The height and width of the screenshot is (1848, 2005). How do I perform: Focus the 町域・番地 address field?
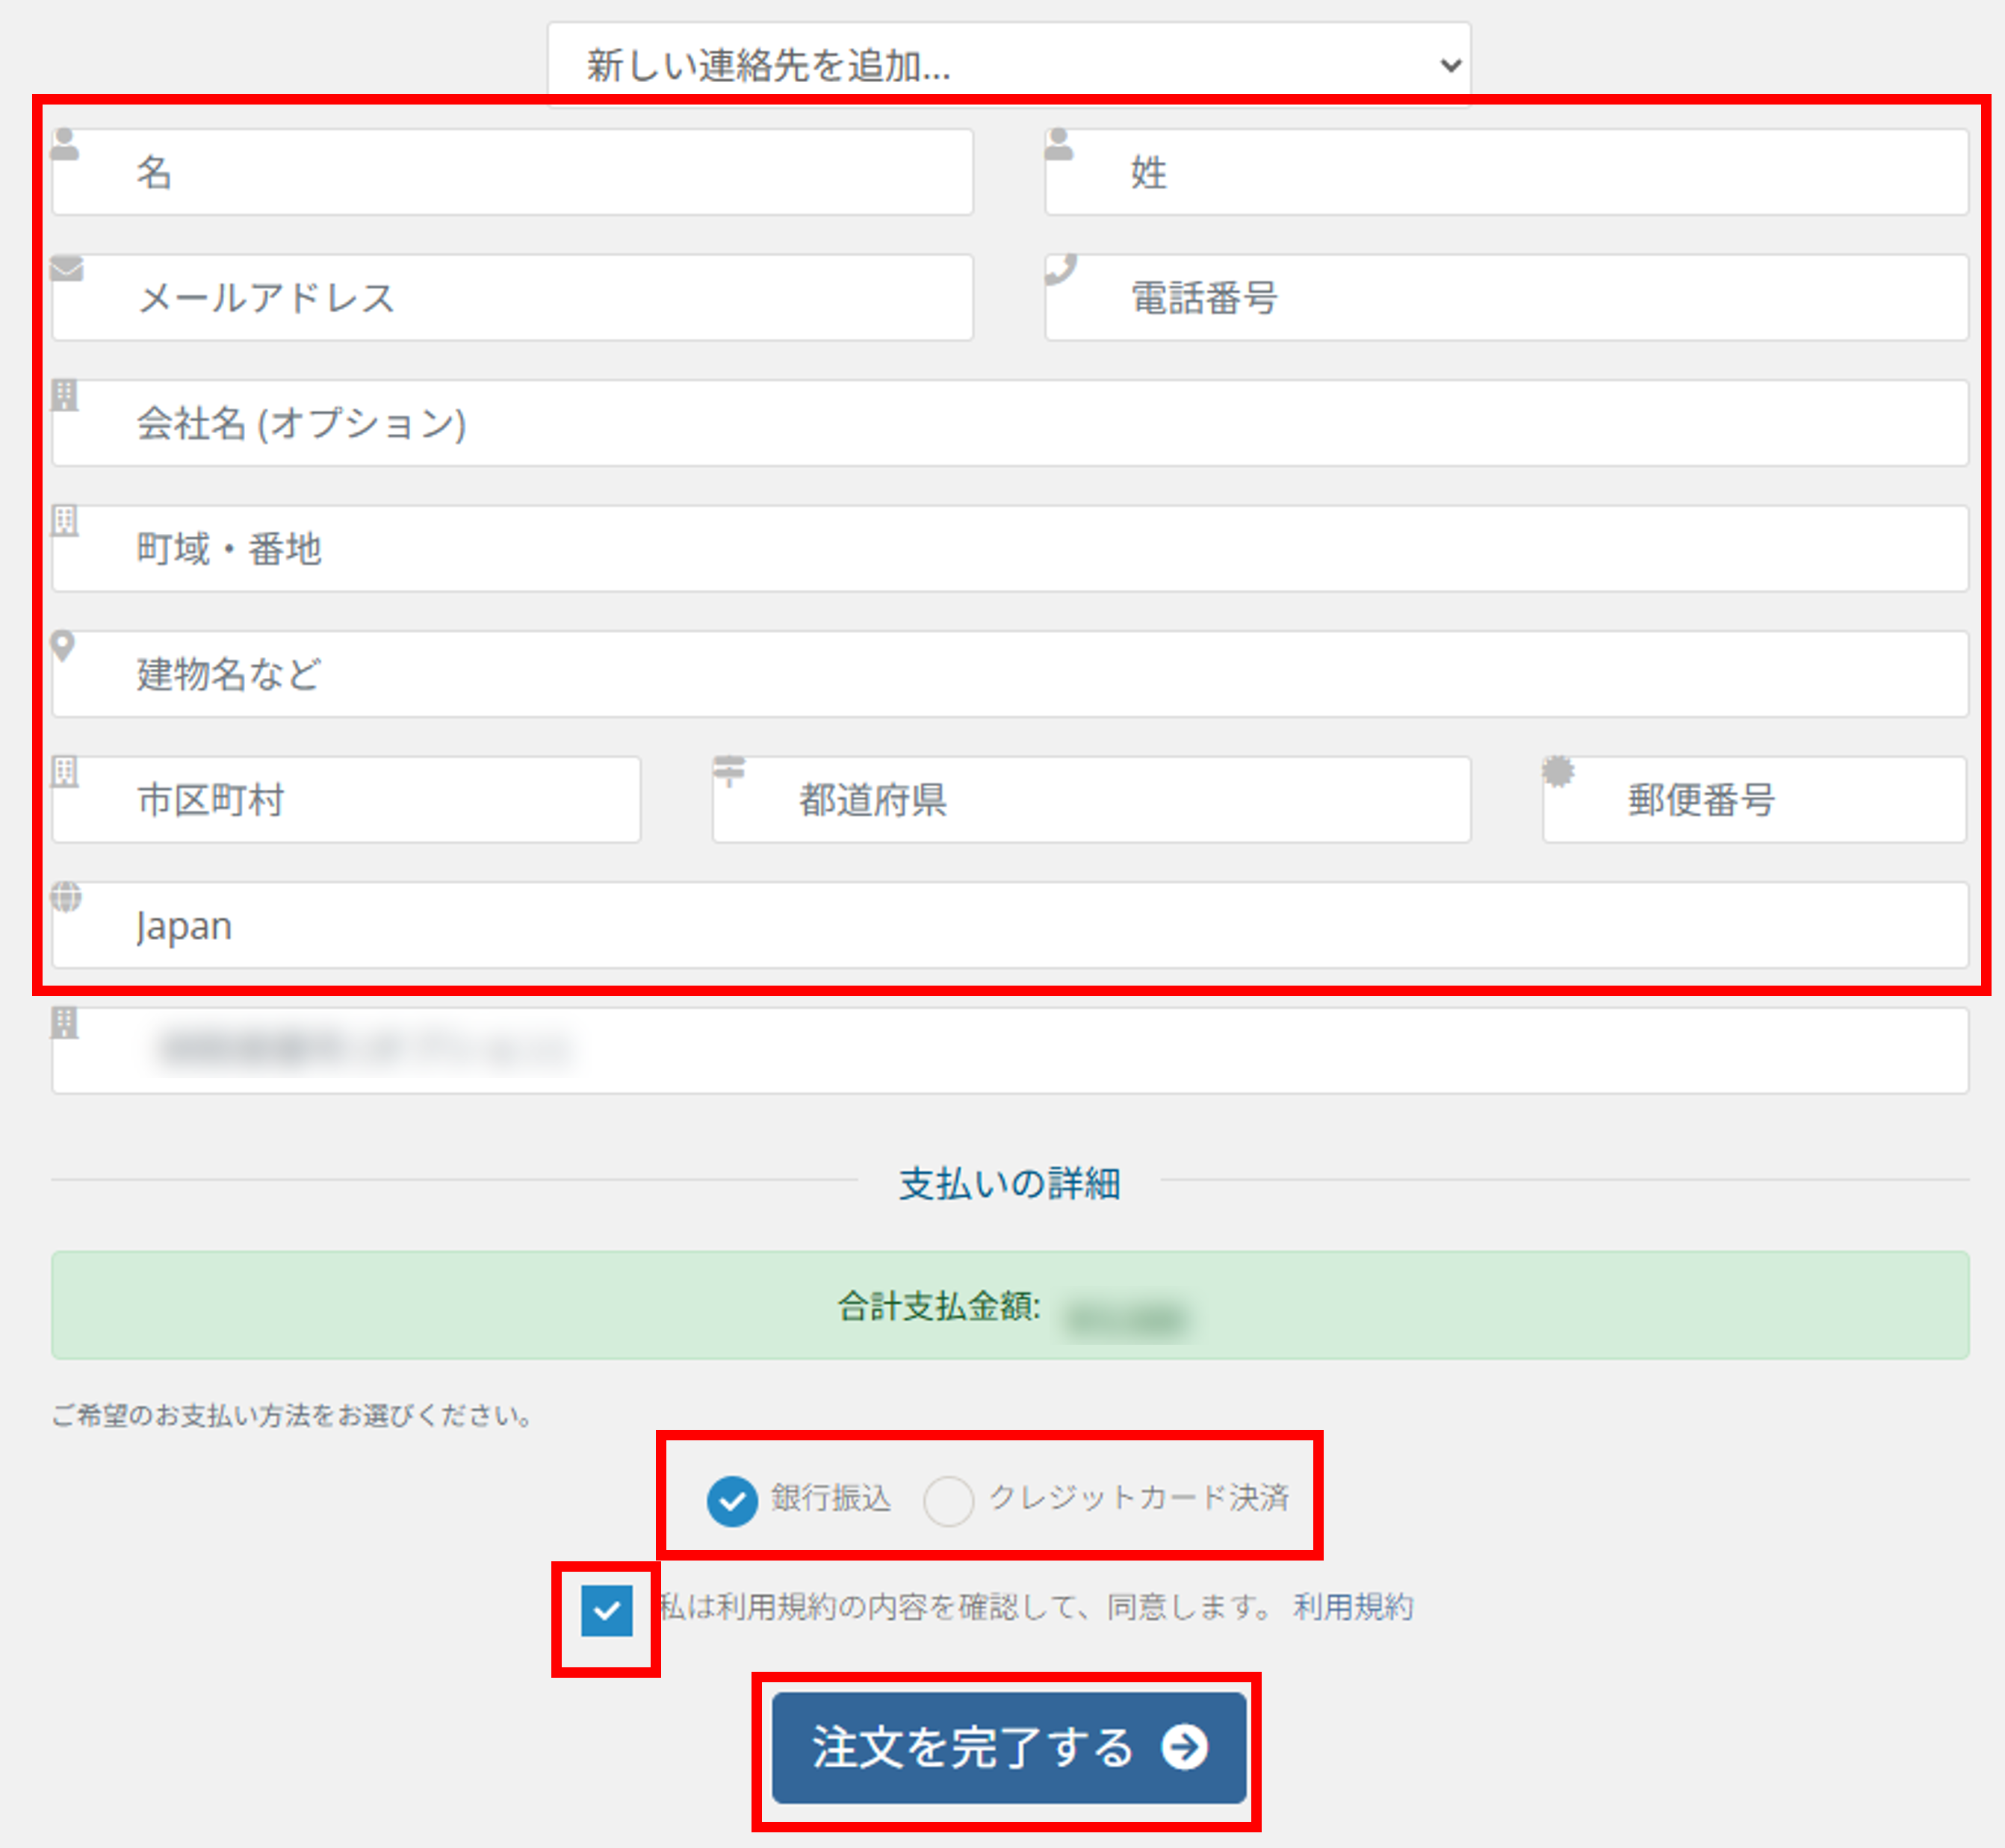pos(1008,549)
